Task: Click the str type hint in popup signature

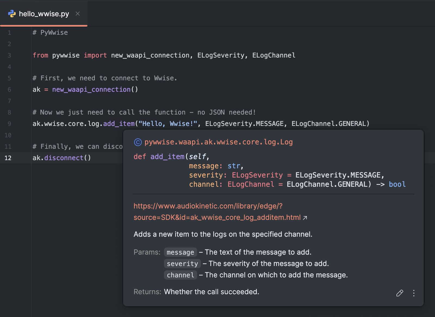Action: 234,166
